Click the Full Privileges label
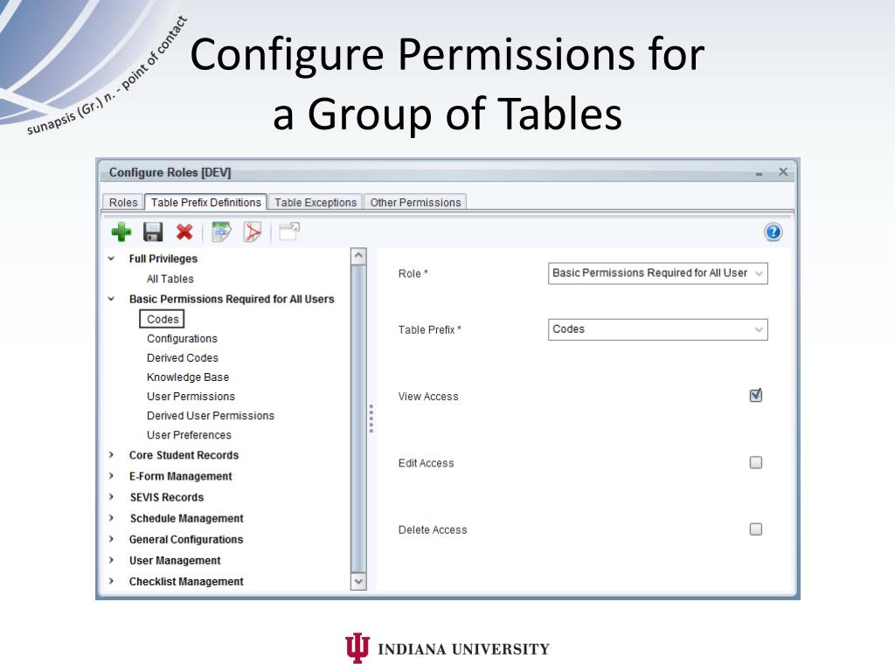Viewport: 895px width, 671px height. pyautogui.click(x=163, y=259)
